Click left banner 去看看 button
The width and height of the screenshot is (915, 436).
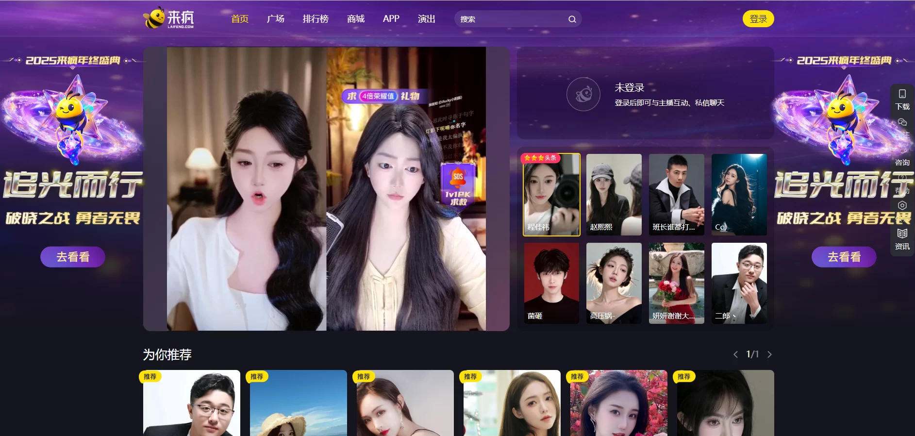click(x=73, y=257)
